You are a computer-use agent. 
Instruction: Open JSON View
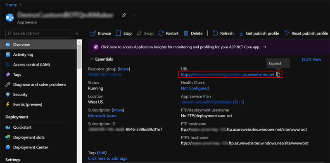tap(311, 59)
